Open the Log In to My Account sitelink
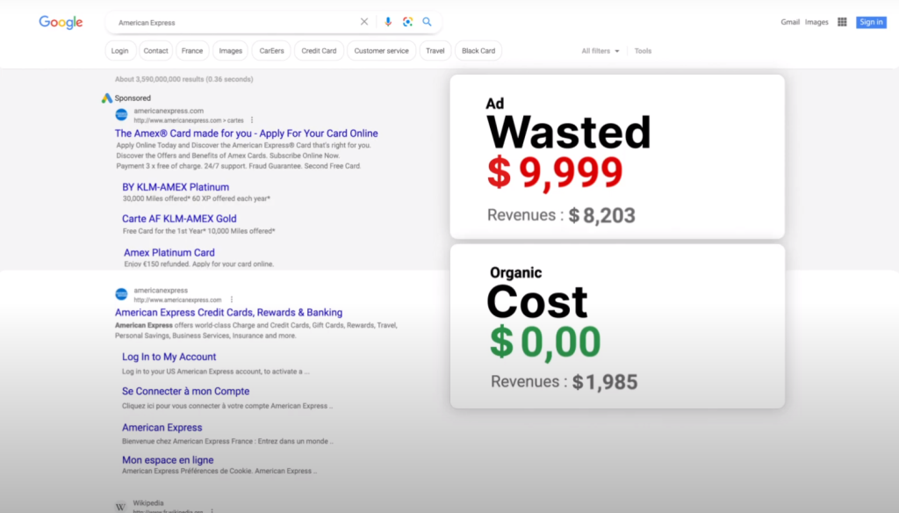The image size is (899, 513). coord(168,357)
